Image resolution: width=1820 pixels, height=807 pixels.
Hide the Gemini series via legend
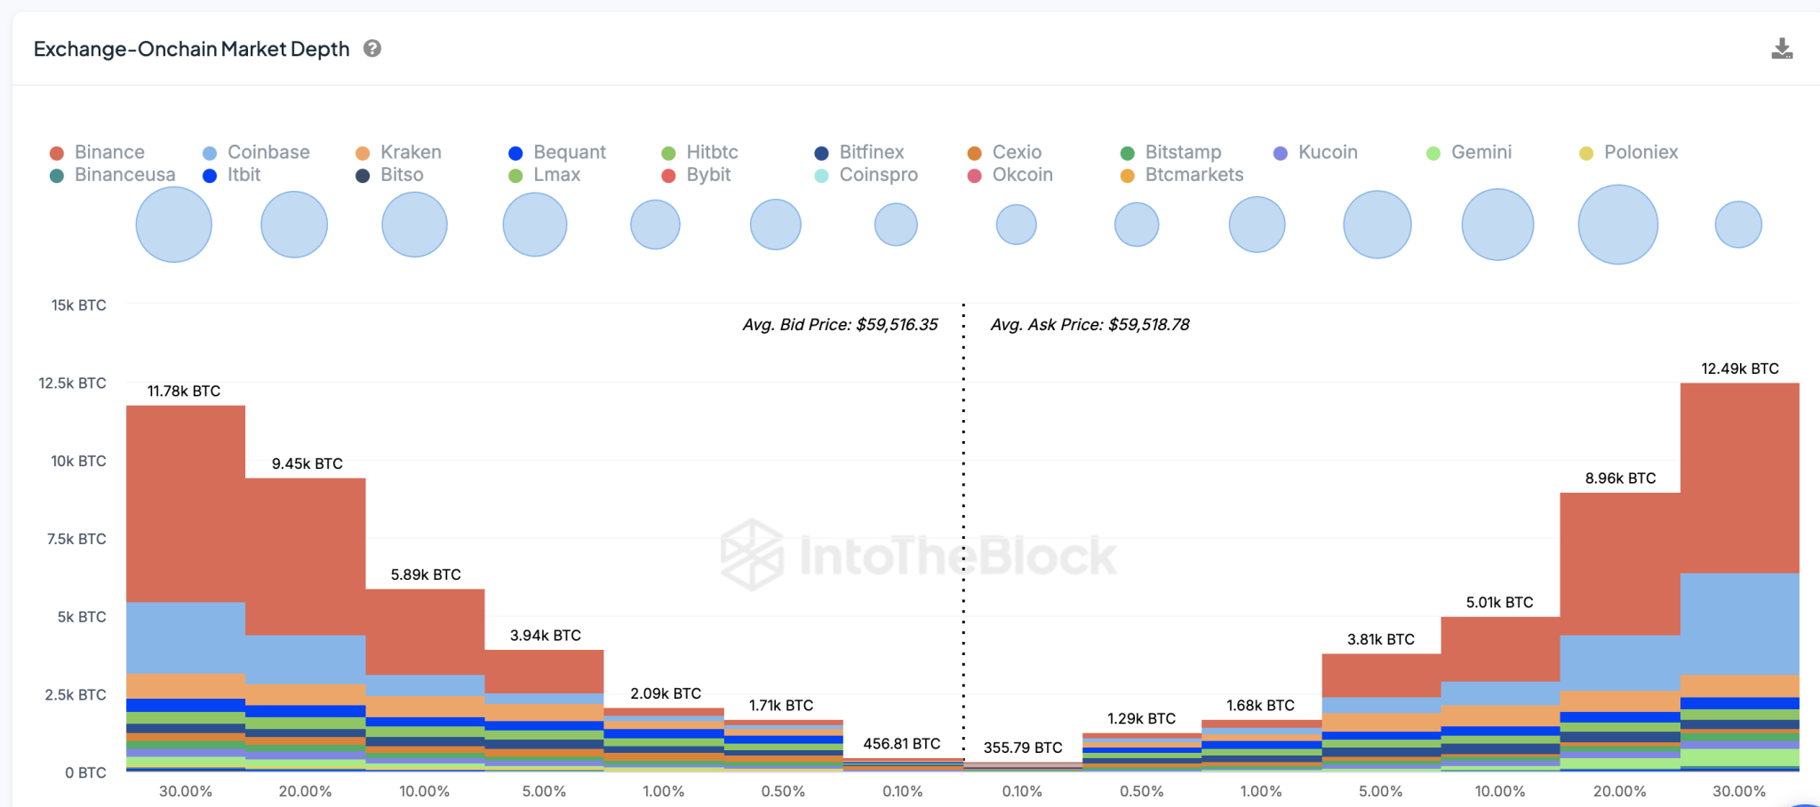click(1469, 153)
